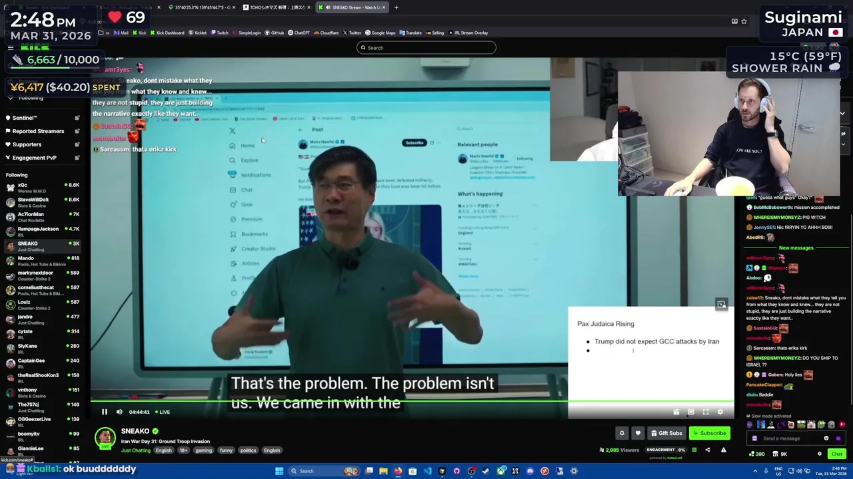Click the green engagement square icon
Screen dimensions: 853x479
(694, 450)
